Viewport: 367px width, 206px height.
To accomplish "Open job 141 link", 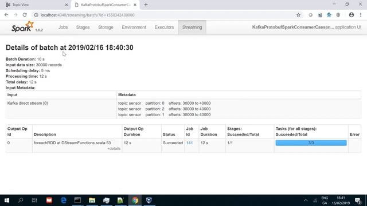I will pyautogui.click(x=190, y=142).
